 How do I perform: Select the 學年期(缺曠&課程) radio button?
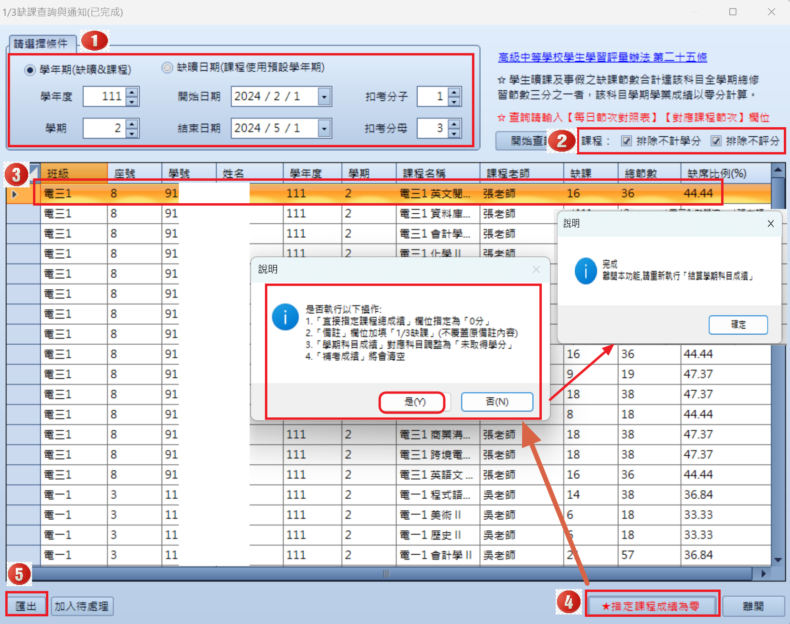(x=30, y=70)
